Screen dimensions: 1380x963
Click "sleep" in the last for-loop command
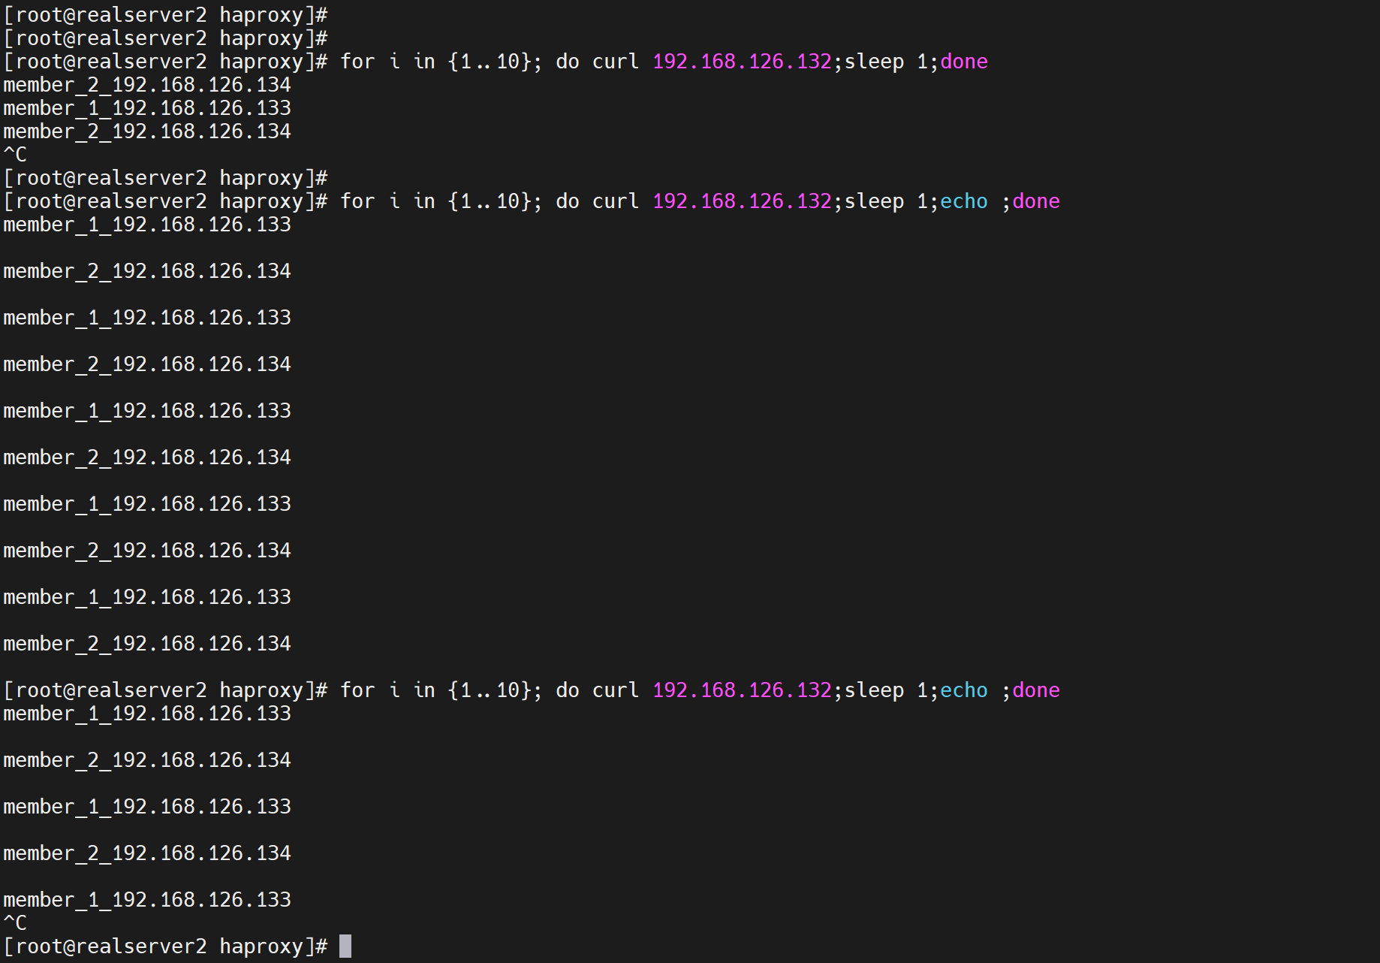[x=874, y=690]
